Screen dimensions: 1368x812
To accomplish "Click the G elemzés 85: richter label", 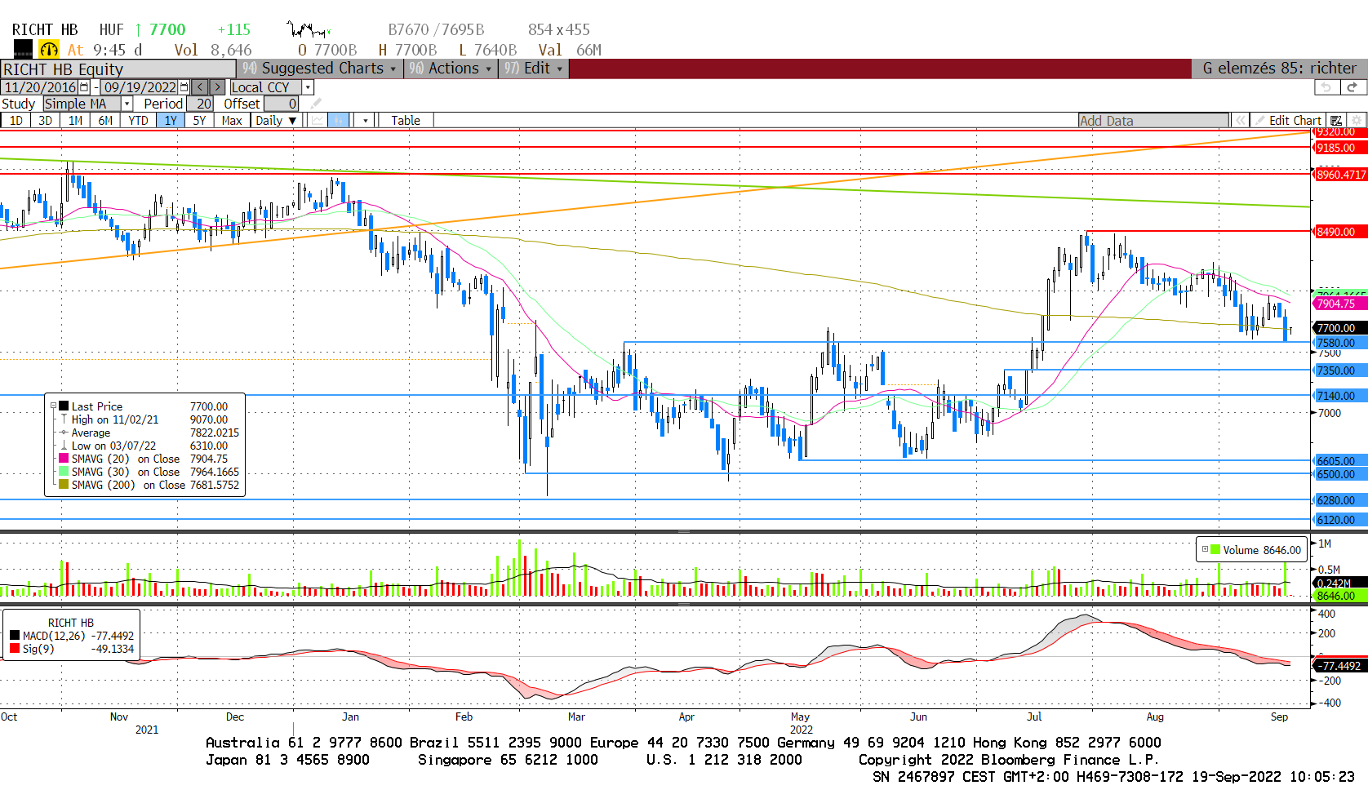I will 1279,69.
